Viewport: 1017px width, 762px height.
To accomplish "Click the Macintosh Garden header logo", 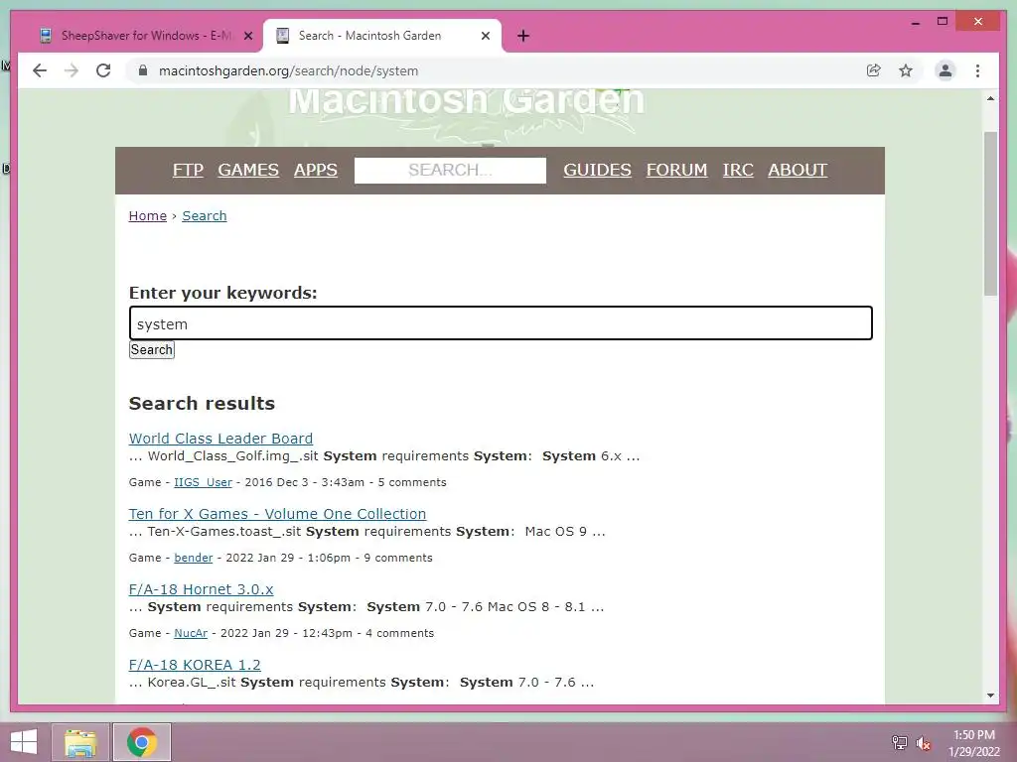I will [467, 101].
